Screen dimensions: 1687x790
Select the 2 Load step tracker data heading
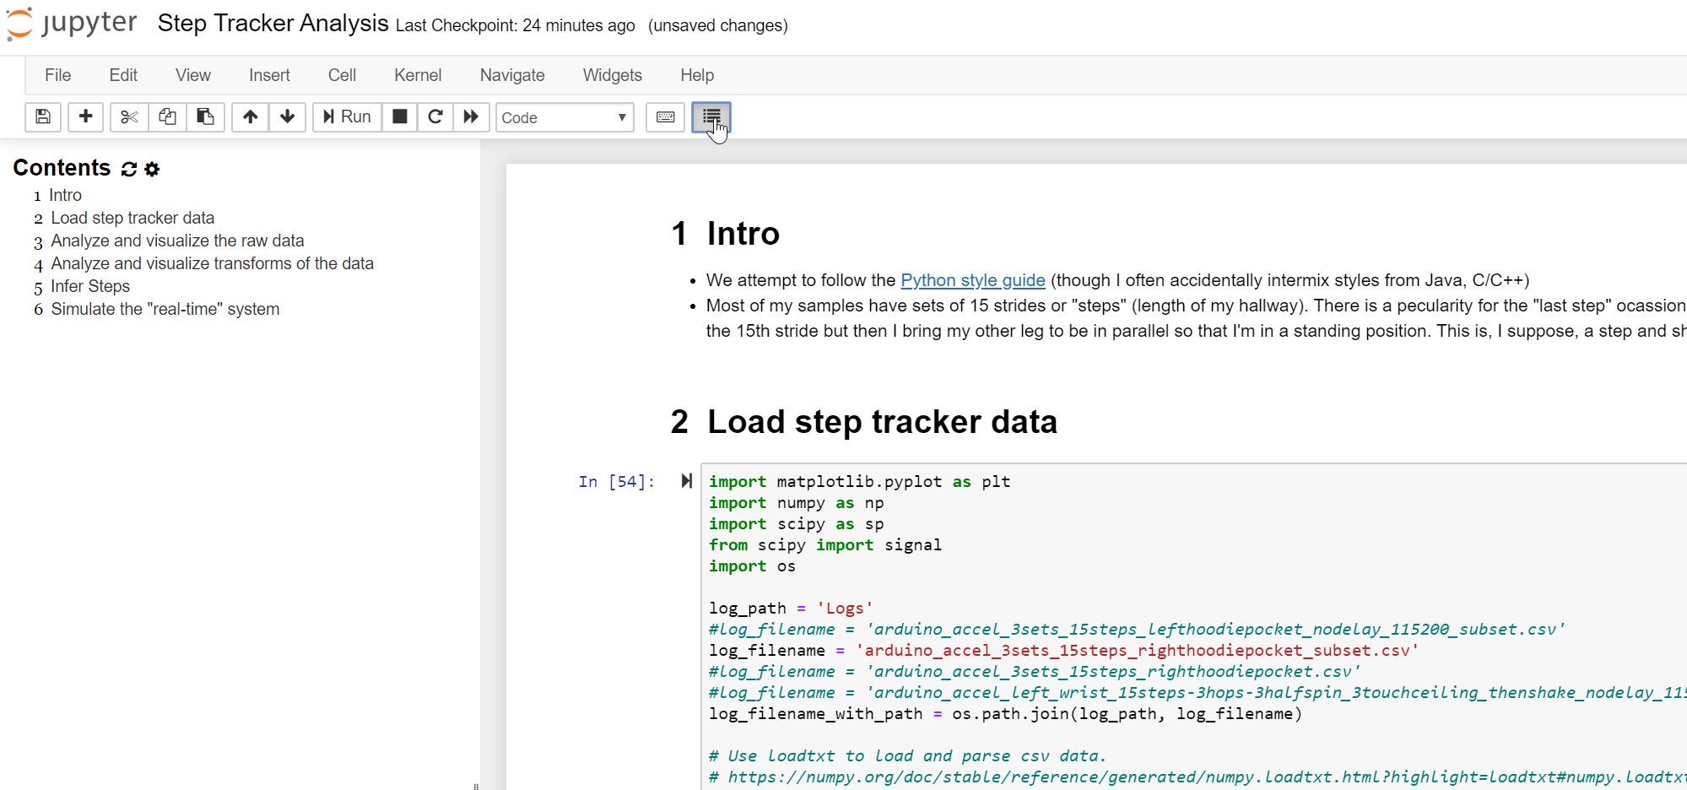[863, 422]
